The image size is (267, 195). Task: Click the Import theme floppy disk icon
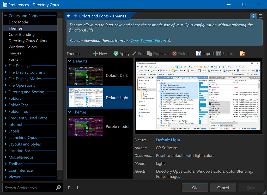click(198, 54)
